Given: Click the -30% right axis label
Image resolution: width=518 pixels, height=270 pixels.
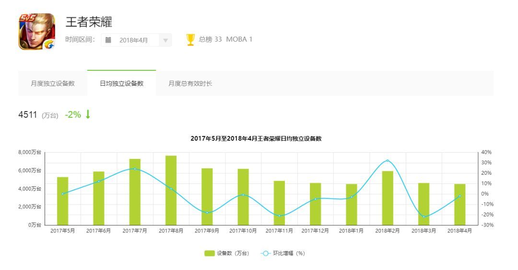Looking at the screenshot, I should click(x=487, y=225).
